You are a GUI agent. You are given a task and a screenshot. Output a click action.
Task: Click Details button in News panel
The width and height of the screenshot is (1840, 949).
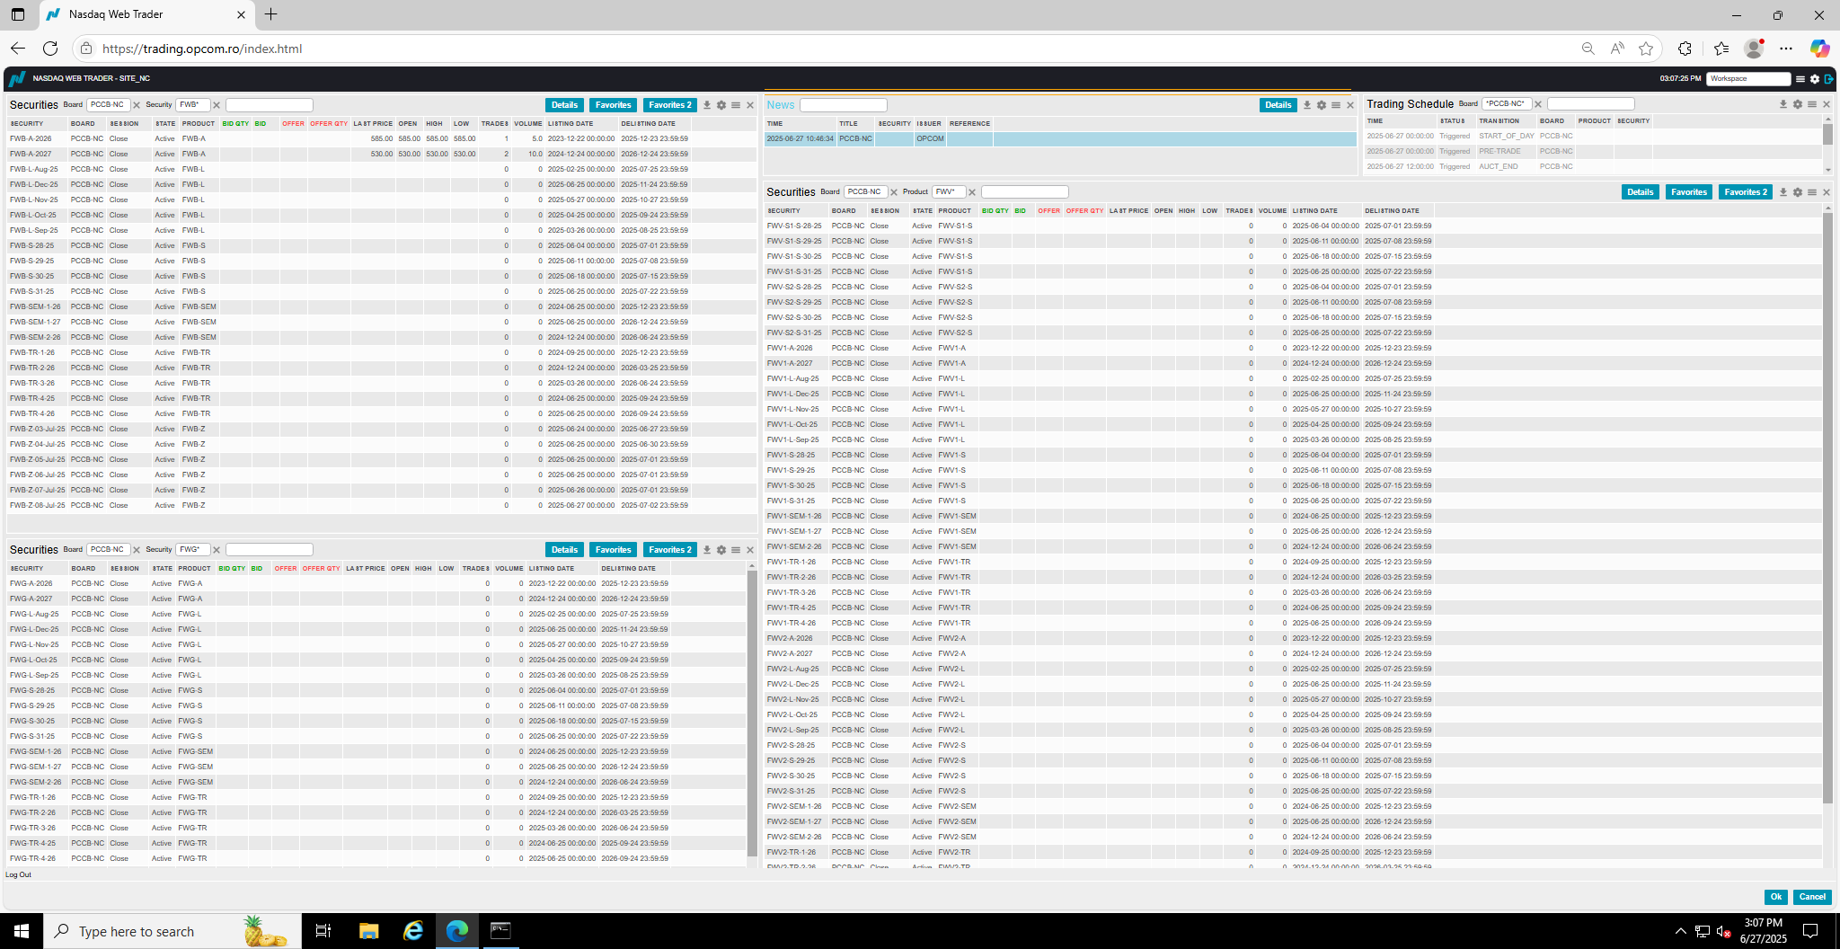1278,105
